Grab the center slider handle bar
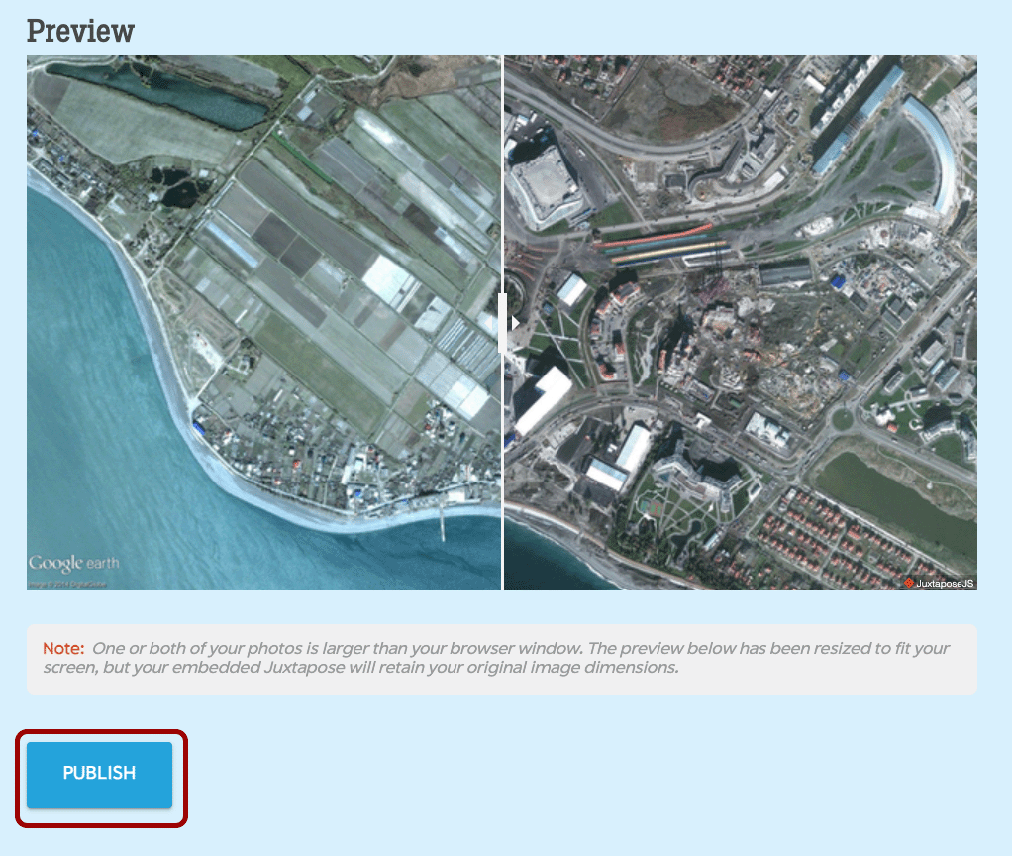This screenshot has height=856, width=1012. (502, 323)
